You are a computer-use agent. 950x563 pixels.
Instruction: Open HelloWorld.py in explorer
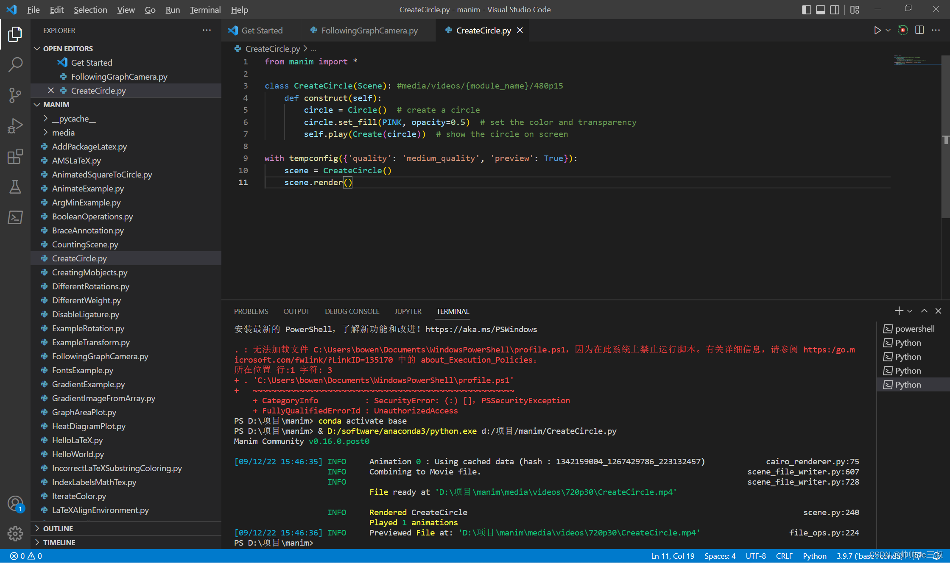tap(126, 454)
